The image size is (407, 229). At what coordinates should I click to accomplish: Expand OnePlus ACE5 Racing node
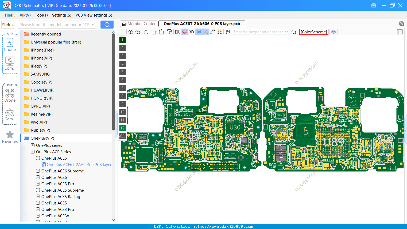38,196
